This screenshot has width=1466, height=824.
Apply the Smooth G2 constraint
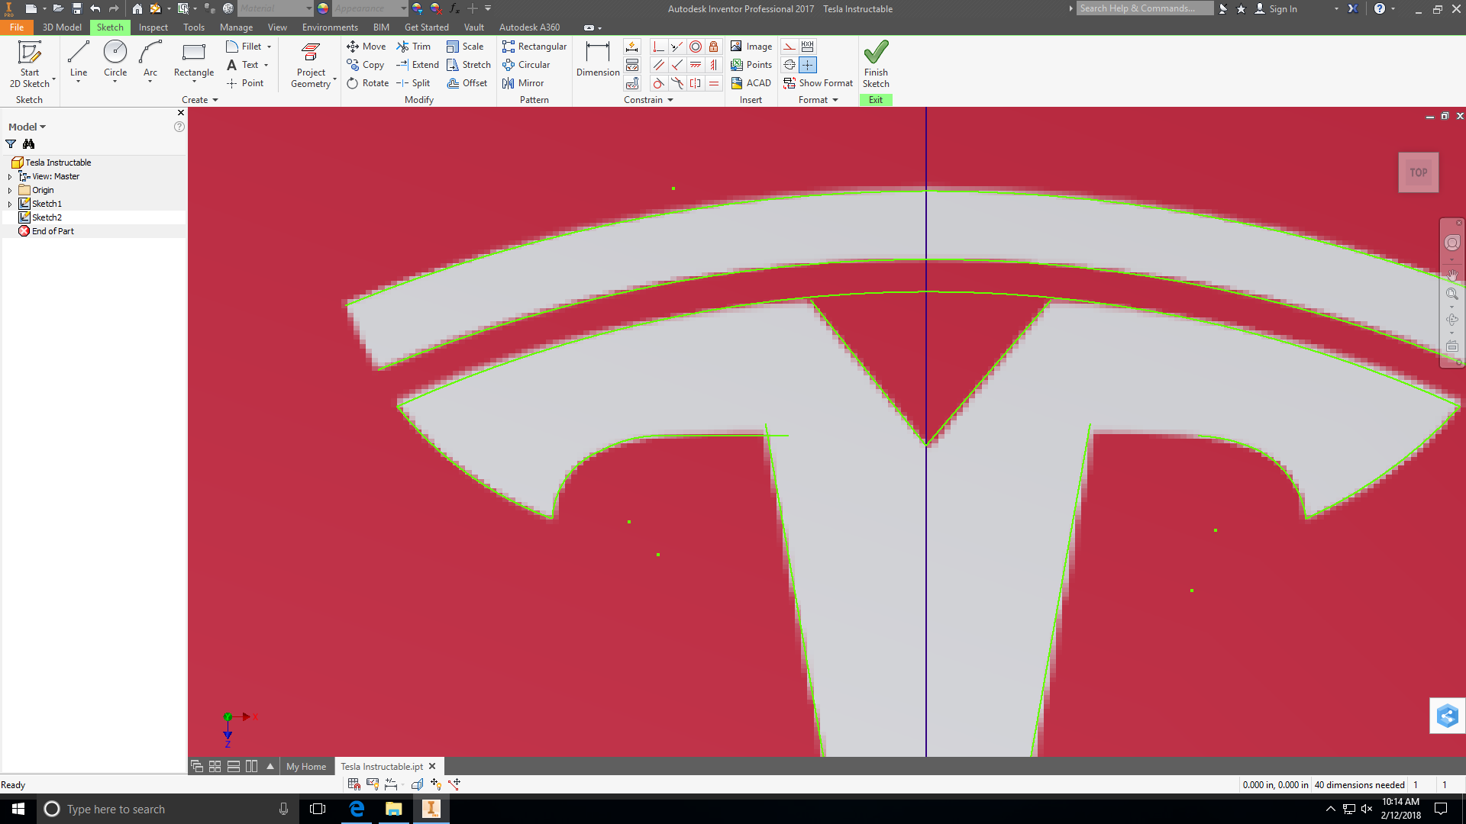tap(677, 83)
